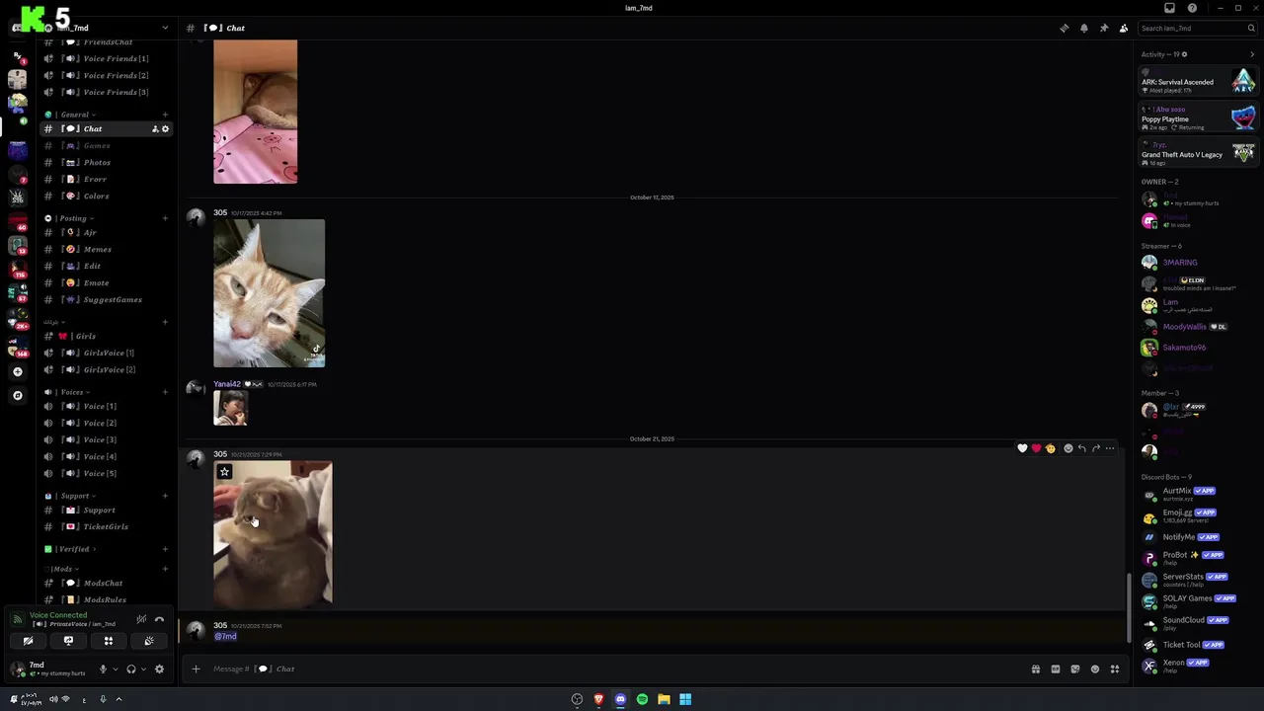
Task: Open the Threads icon in channel header
Action: point(1064,28)
